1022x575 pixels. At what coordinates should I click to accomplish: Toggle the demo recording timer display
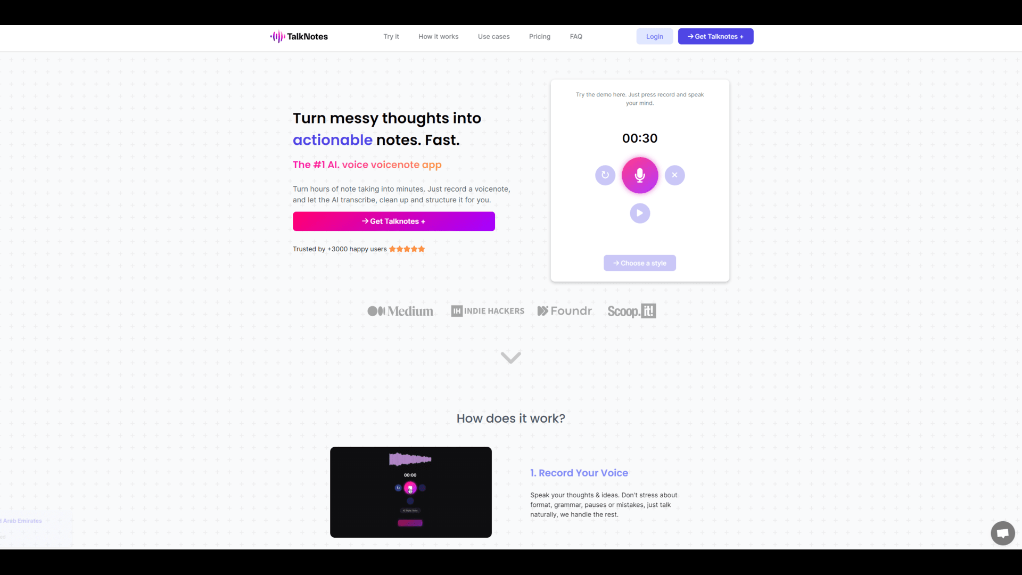click(640, 137)
